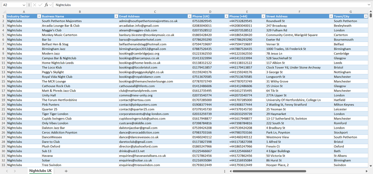The height and width of the screenshot is (174, 373).
Task: Select the Hatfield town cell
Action: click(351, 100)
